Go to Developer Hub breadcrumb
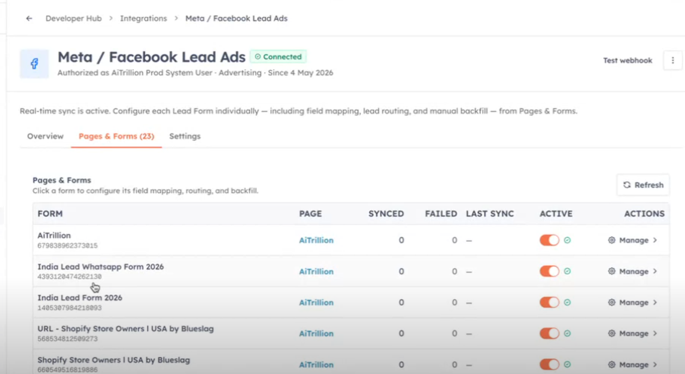Image resolution: width=685 pixels, height=374 pixels. tap(73, 18)
